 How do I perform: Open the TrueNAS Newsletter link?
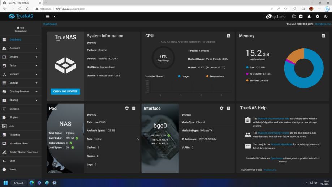coord(282,144)
